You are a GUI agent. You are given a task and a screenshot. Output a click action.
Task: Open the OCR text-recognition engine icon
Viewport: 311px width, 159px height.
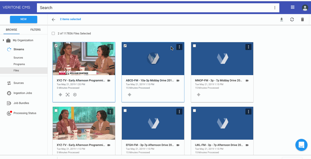67,95
